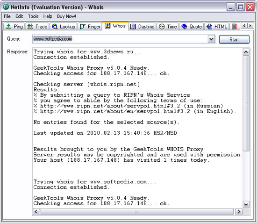Click the Start button

click(234, 39)
